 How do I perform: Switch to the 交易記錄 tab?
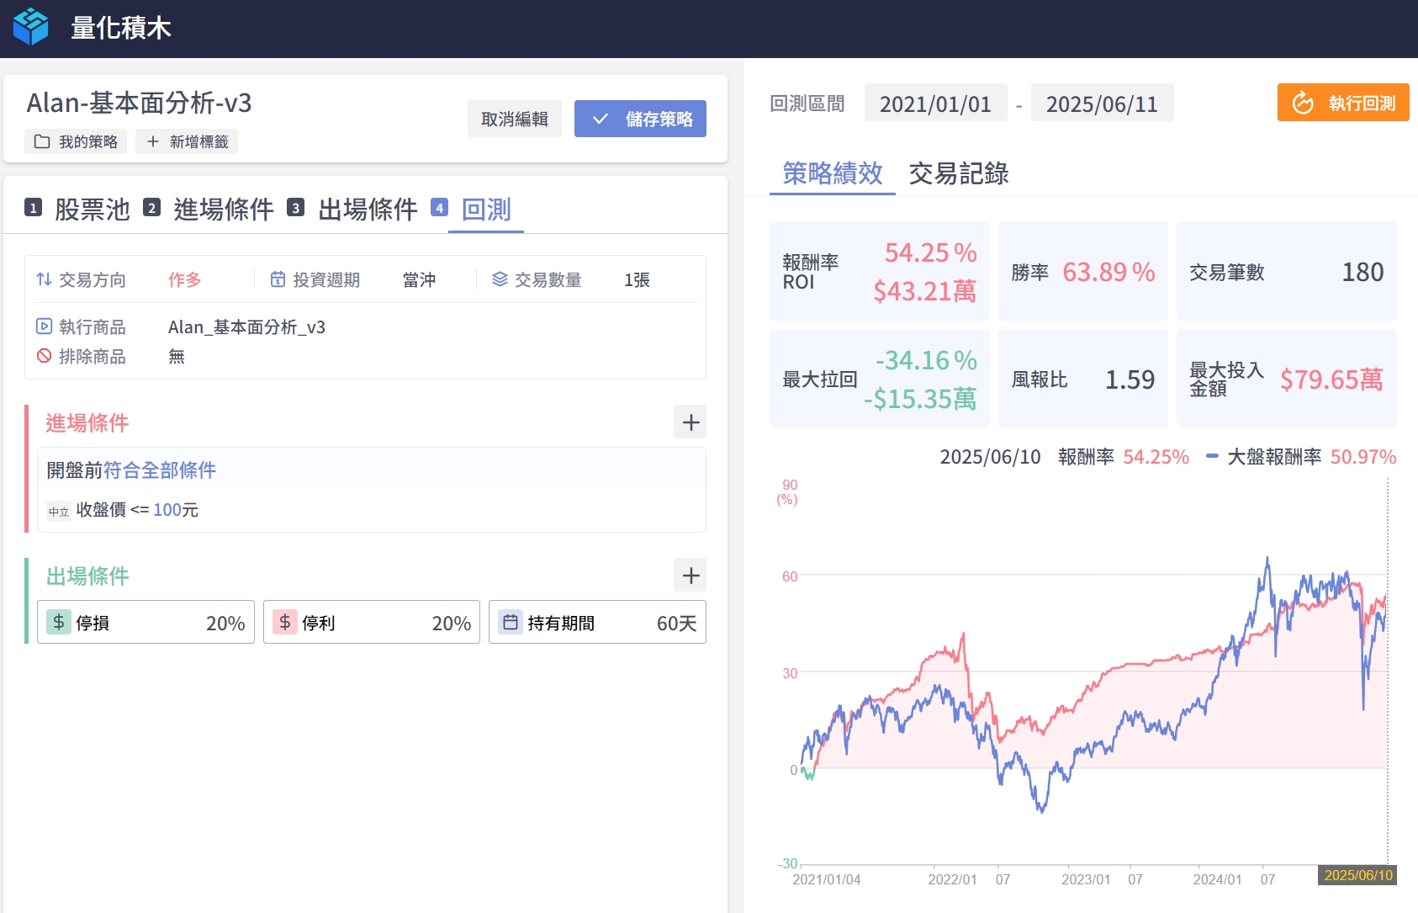point(958,173)
